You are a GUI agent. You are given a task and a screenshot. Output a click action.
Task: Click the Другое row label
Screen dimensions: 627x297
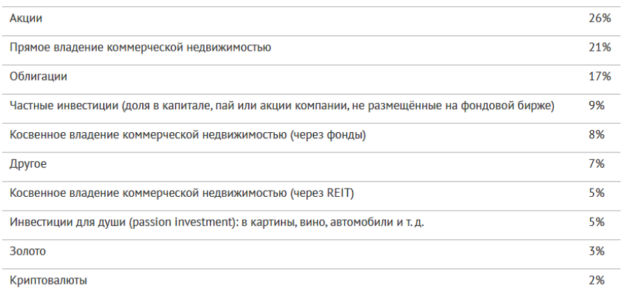pyautogui.click(x=28, y=164)
